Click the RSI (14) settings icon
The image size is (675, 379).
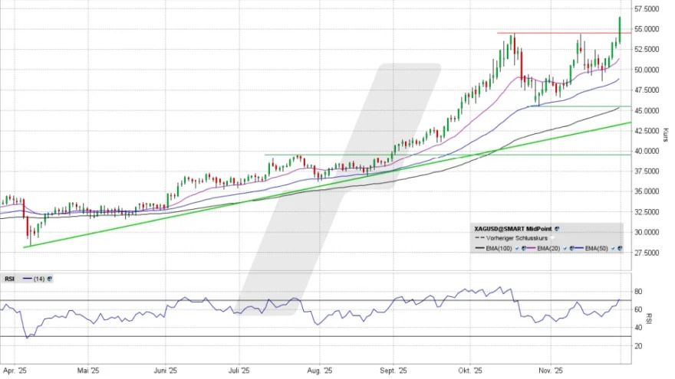[50, 279]
